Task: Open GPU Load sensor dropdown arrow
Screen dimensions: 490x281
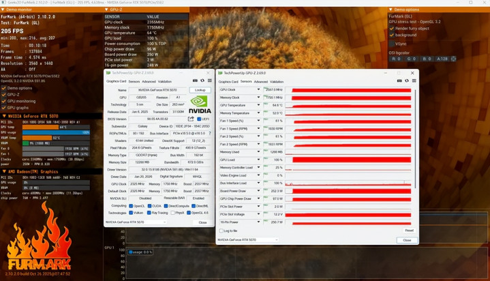Action: pos(258,160)
